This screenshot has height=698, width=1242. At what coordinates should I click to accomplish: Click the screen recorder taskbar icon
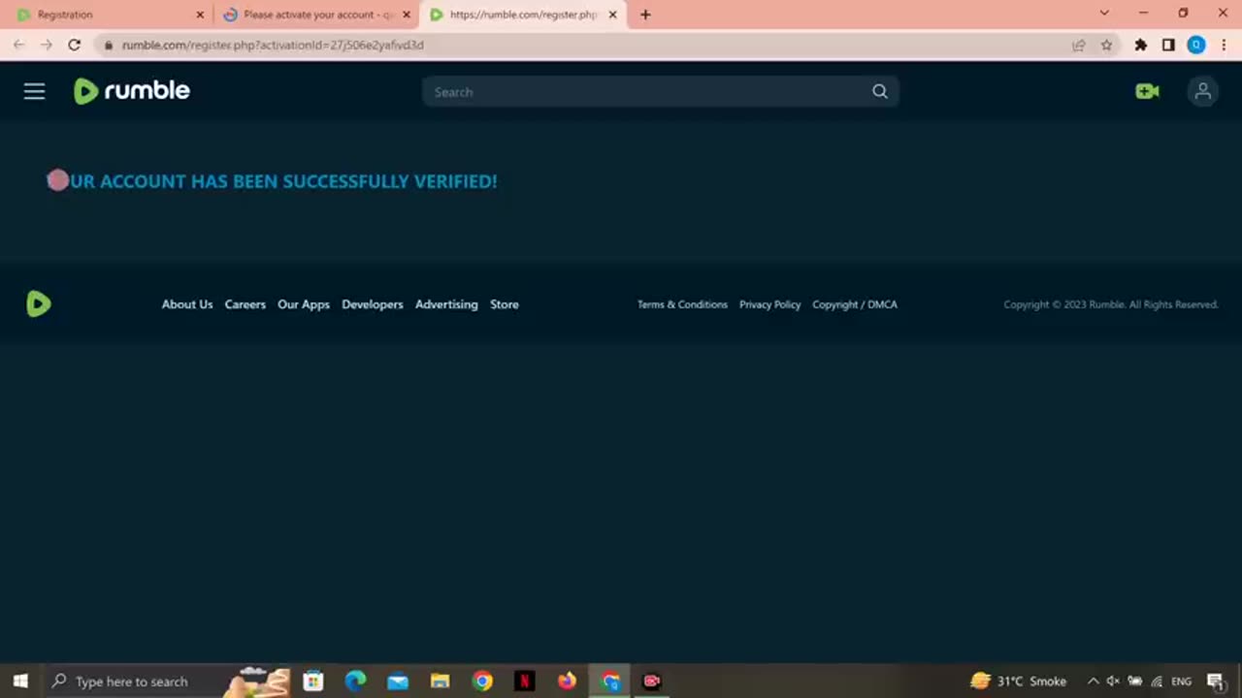(652, 682)
